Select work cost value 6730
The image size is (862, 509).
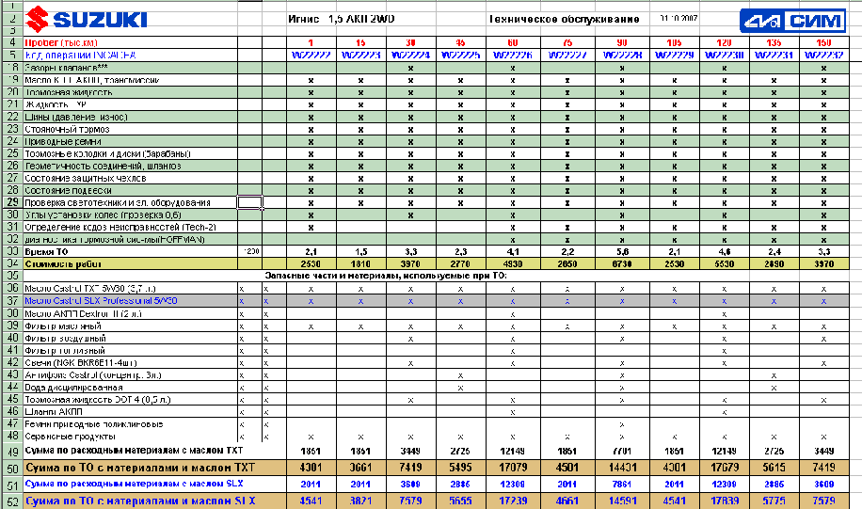click(x=622, y=263)
